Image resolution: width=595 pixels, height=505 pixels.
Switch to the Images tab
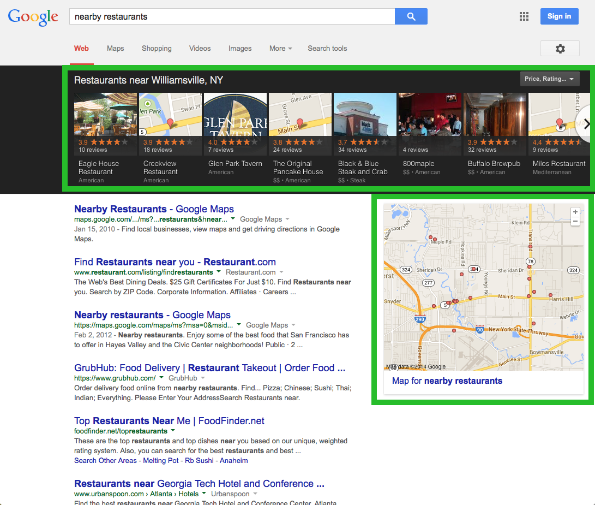point(240,49)
